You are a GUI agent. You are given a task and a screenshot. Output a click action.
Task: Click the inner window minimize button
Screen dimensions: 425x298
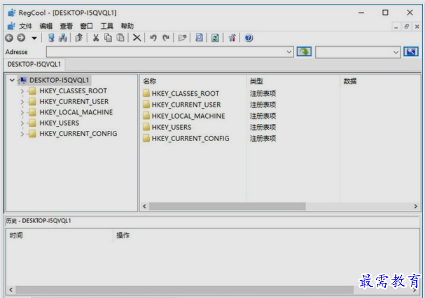(396, 26)
